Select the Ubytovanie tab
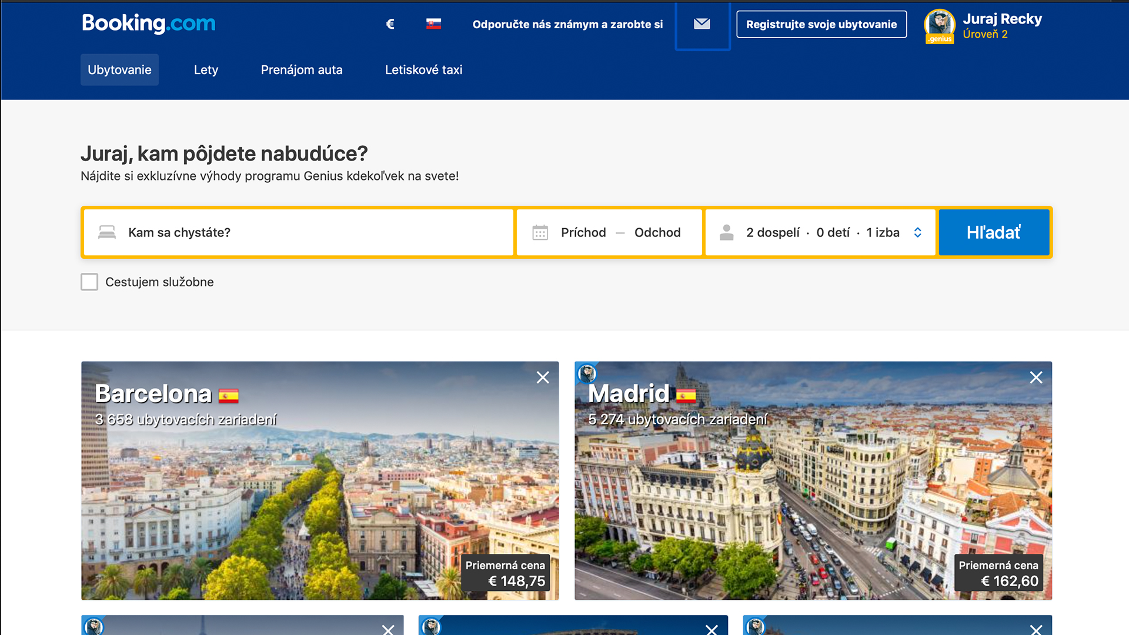Viewport: 1129px width, 635px height. pos(119,69)
